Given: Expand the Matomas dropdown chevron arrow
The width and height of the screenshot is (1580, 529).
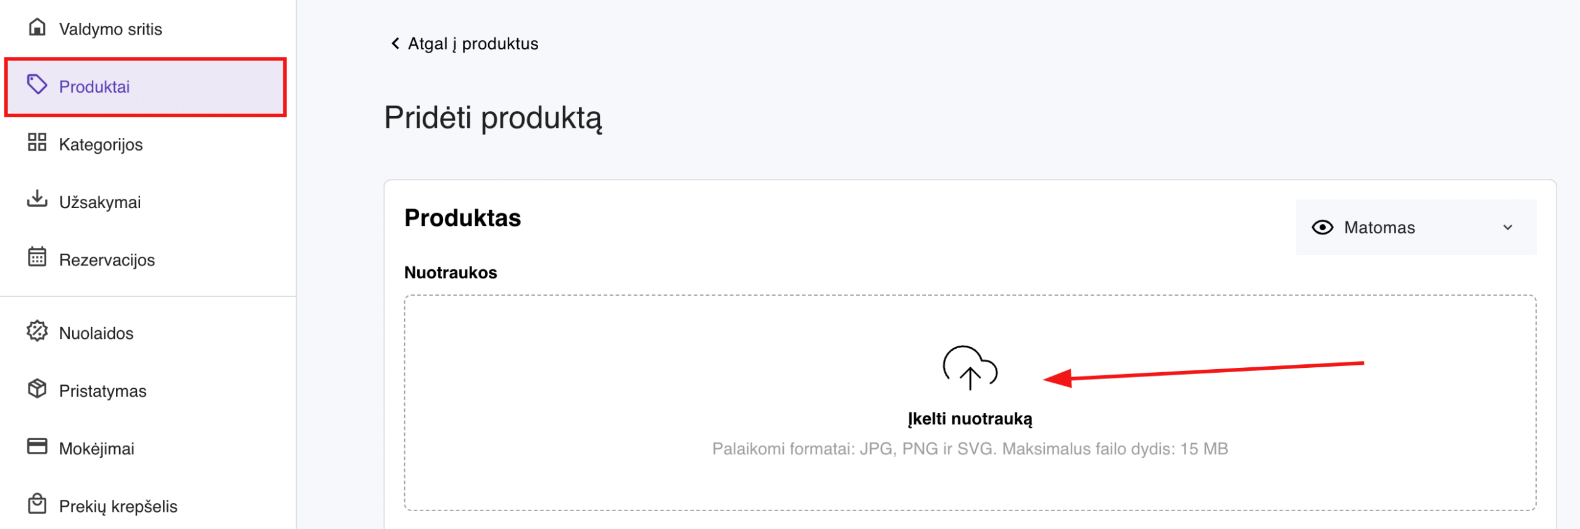Looking at the screenshot, I should pyautogui.click(x=1508, y=227).
